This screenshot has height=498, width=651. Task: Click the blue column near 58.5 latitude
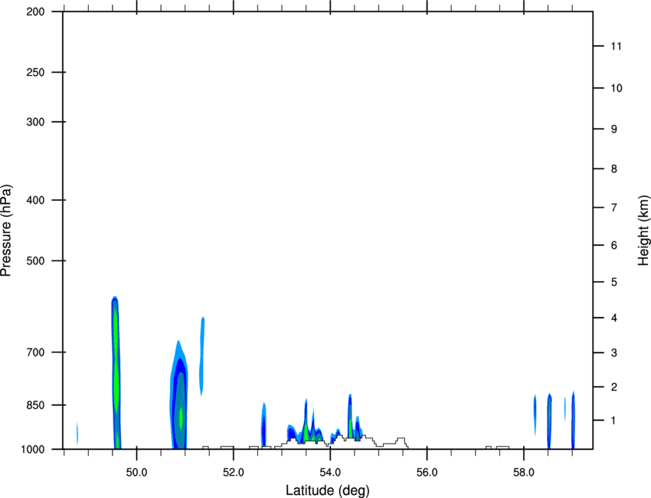coord(549,421)
